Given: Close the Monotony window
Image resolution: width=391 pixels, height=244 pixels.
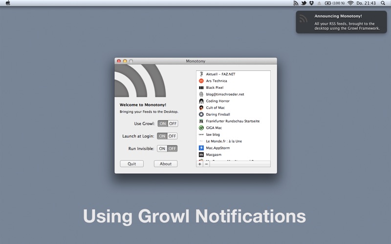Looking at the screenshot, I should (119, 61).
